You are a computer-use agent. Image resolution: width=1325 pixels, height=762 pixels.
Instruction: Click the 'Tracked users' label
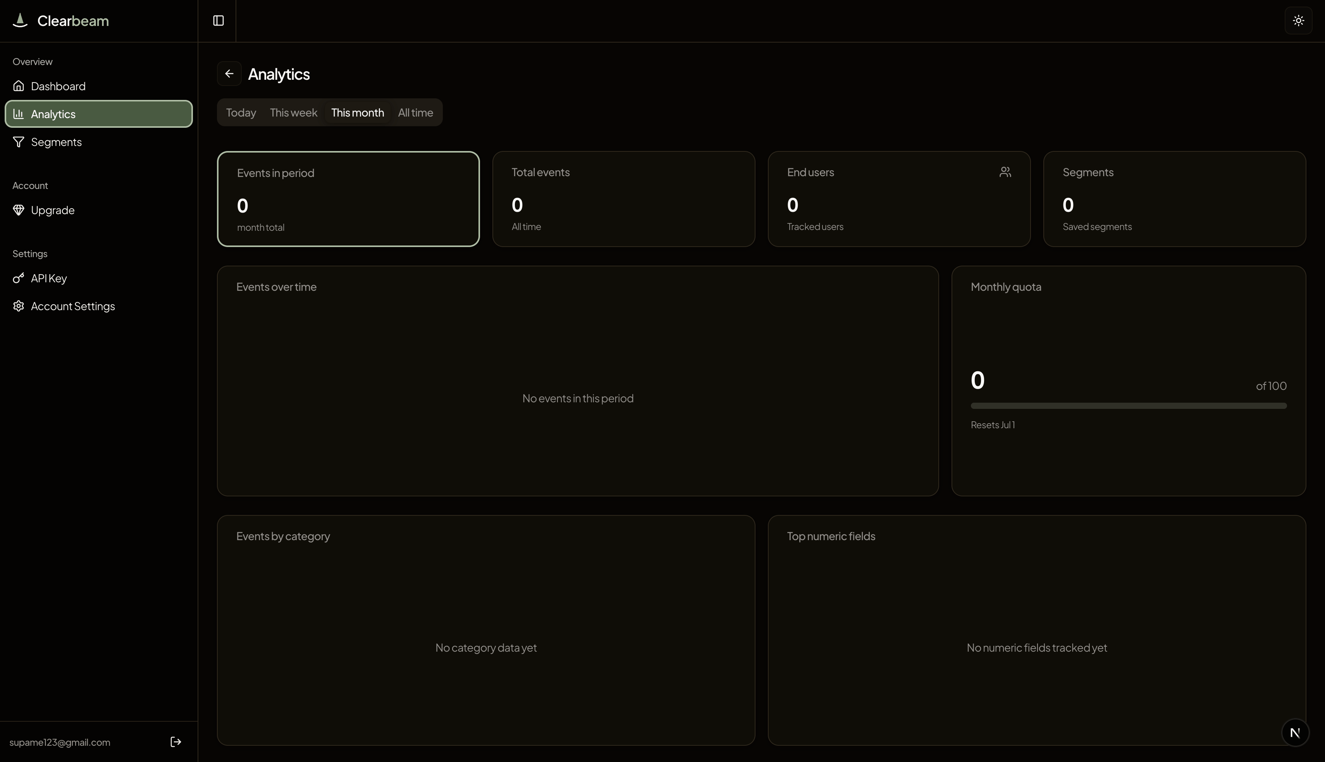click(x=815, y=227)
